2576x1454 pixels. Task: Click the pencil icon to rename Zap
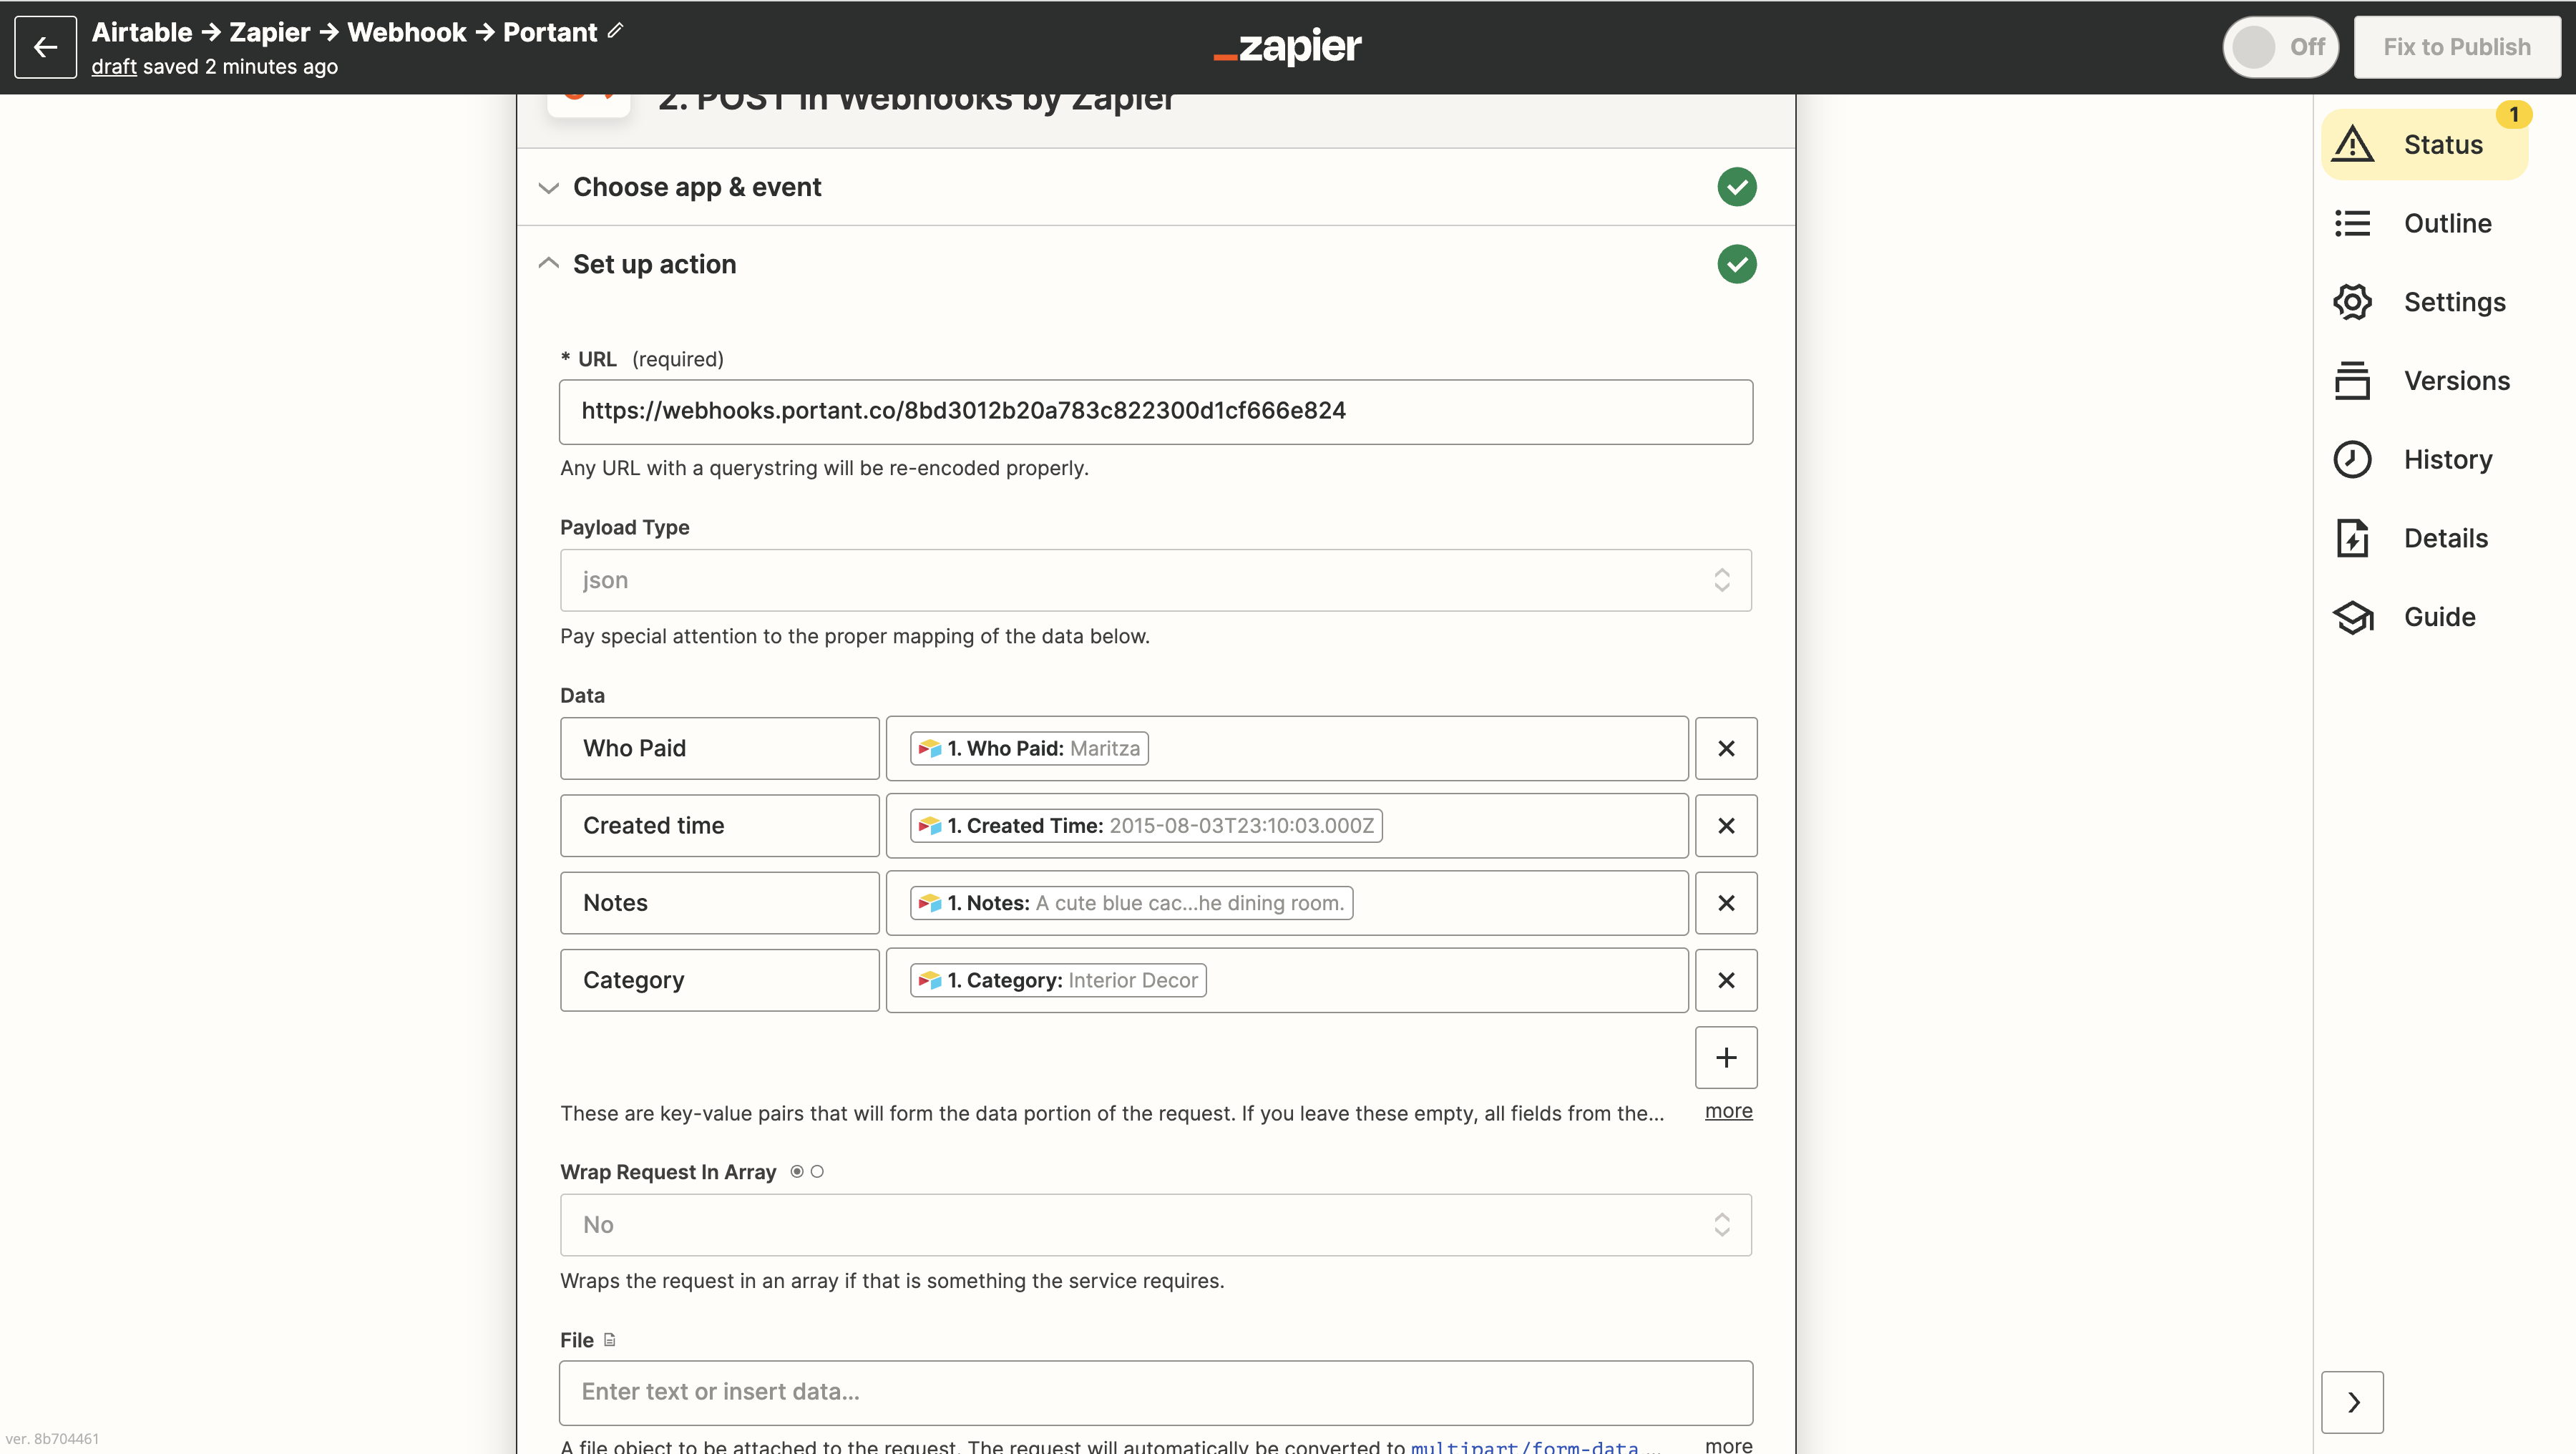[x=615, y=31]
